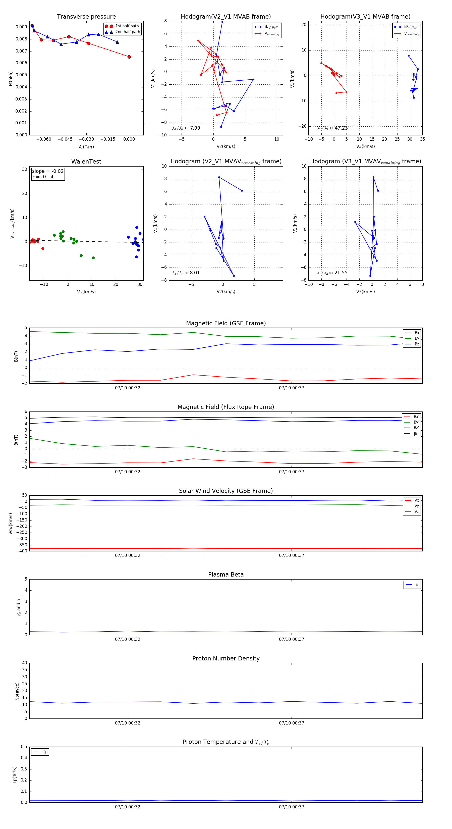Click the 'Tp(10^6K)' y-axis label

tap(15, 775)
